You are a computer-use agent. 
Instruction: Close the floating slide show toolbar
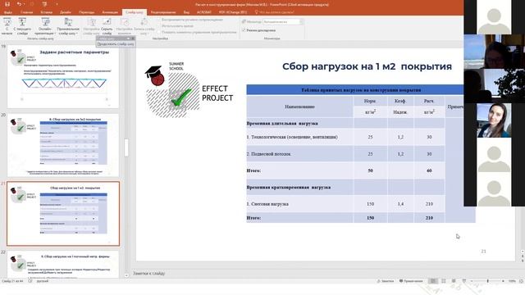[133, 39]
